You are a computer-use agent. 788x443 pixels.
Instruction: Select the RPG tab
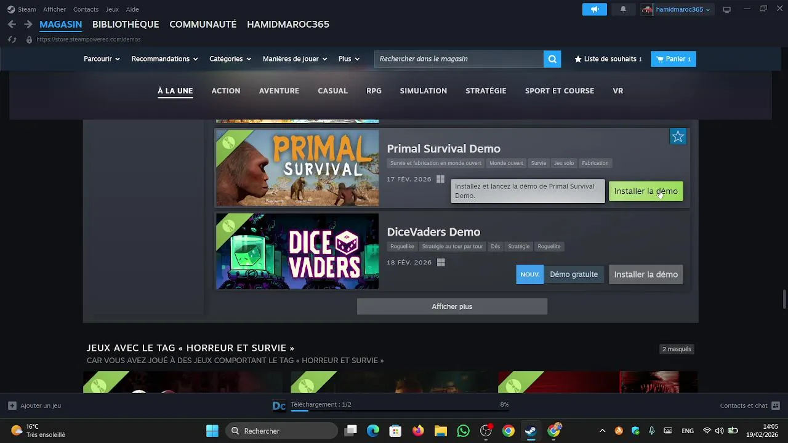pos(374,90)
